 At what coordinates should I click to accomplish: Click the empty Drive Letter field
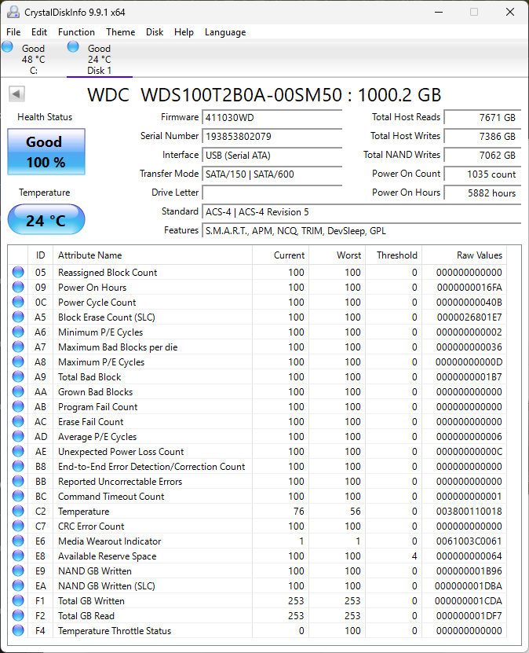coord(272,193)
